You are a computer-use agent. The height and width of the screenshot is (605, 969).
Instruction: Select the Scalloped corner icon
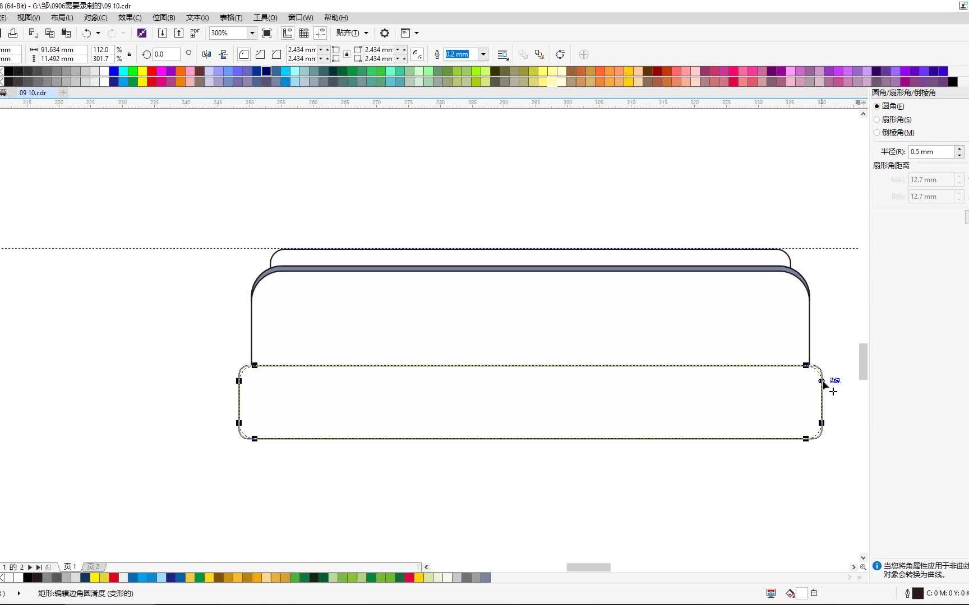[260, 54]
